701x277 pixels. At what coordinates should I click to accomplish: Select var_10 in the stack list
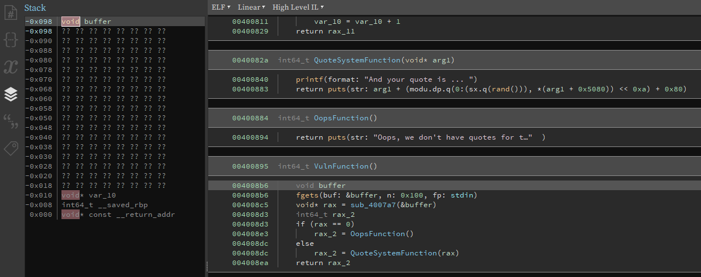[x=102, y=195]
